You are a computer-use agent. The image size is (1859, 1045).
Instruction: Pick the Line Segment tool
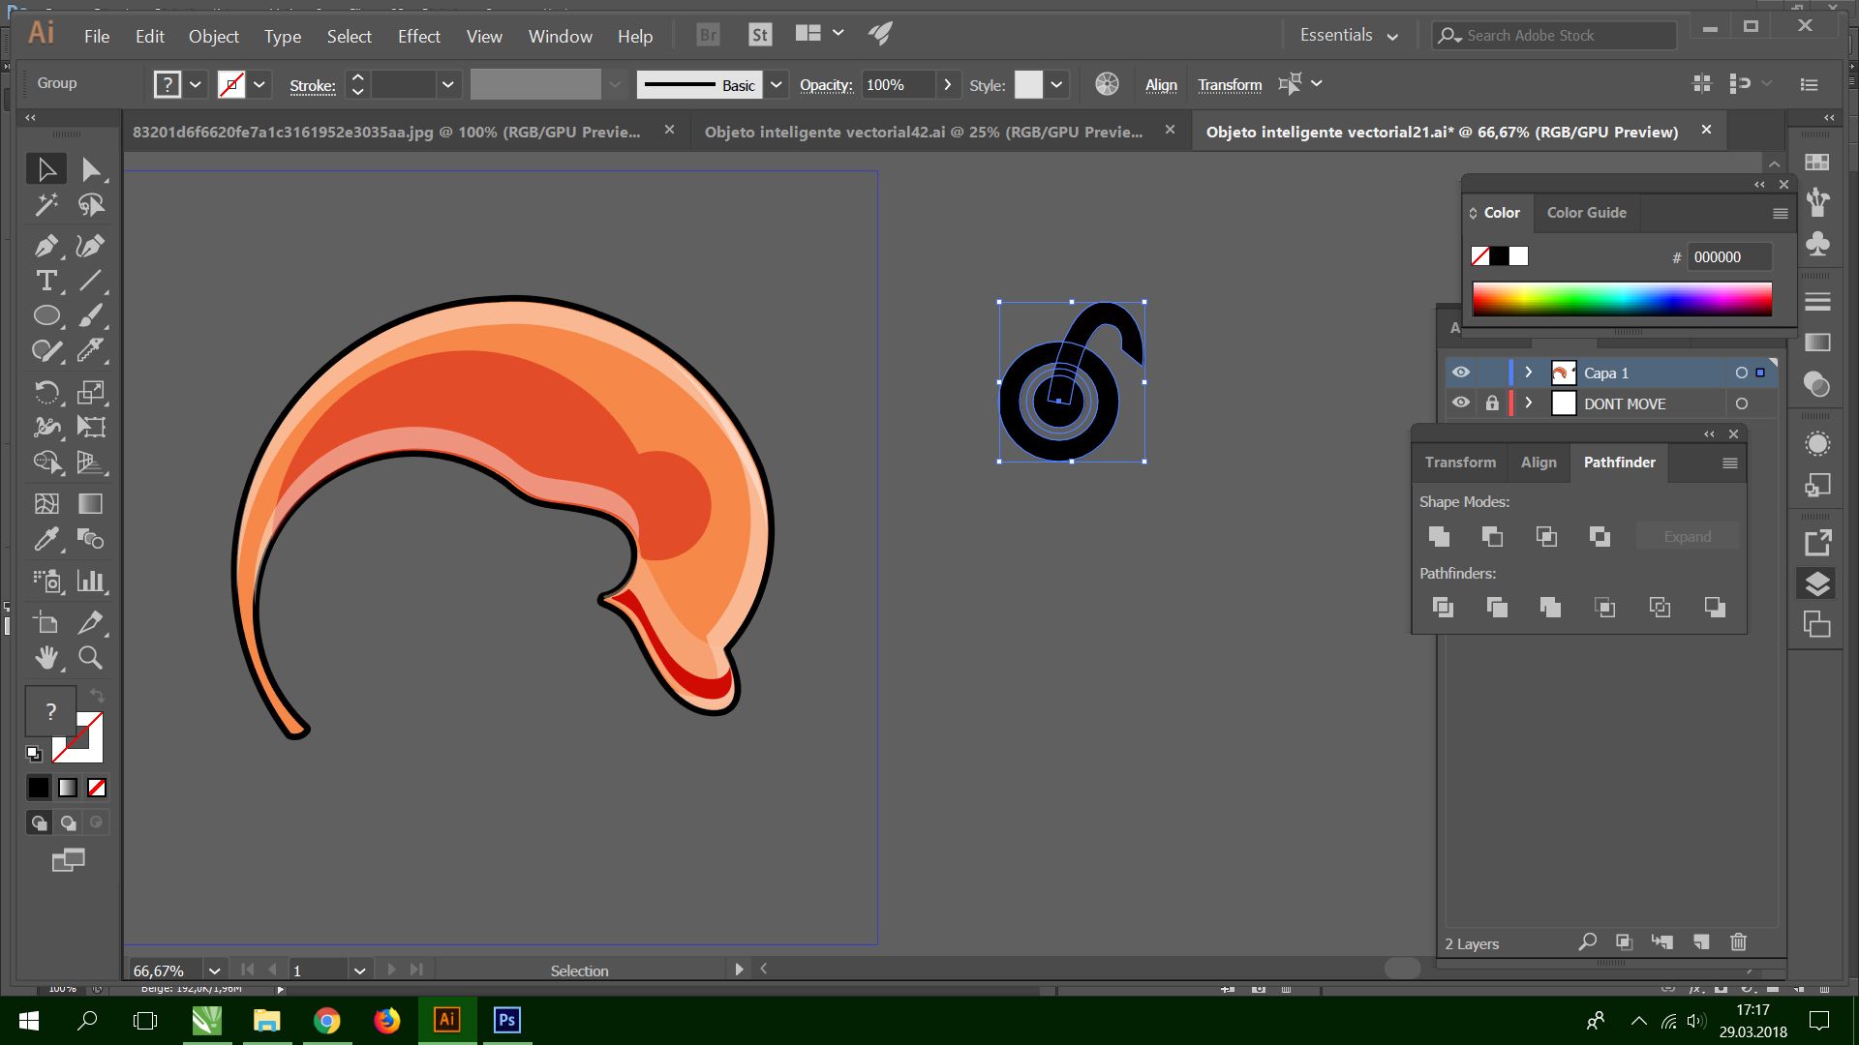click(x=90, y=281)
